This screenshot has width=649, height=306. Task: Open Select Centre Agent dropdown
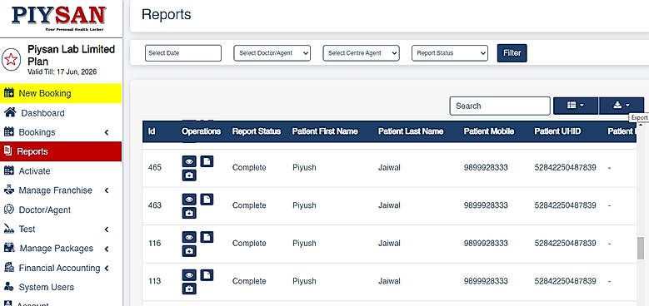(x=361, y=53)
